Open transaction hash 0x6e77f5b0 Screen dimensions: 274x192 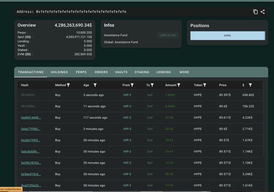tap(31, 129)
